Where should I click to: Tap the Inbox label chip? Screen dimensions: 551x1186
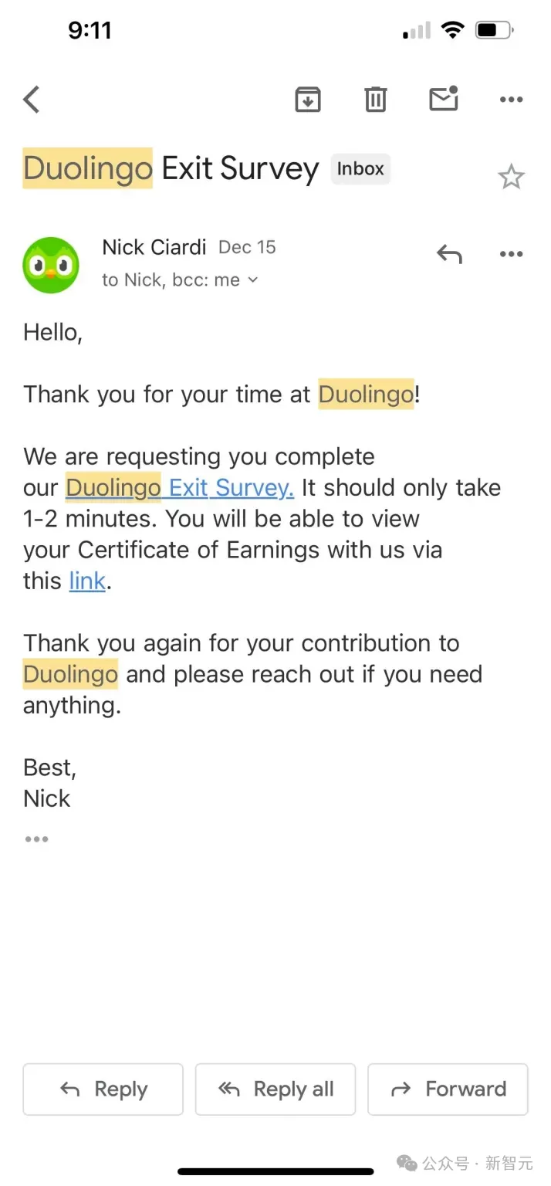[x=360, y=169]
